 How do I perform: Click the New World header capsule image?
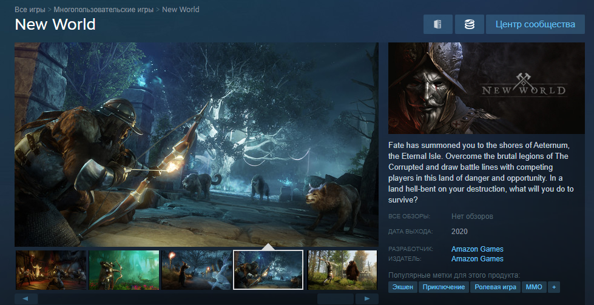(x=487, y=88)
